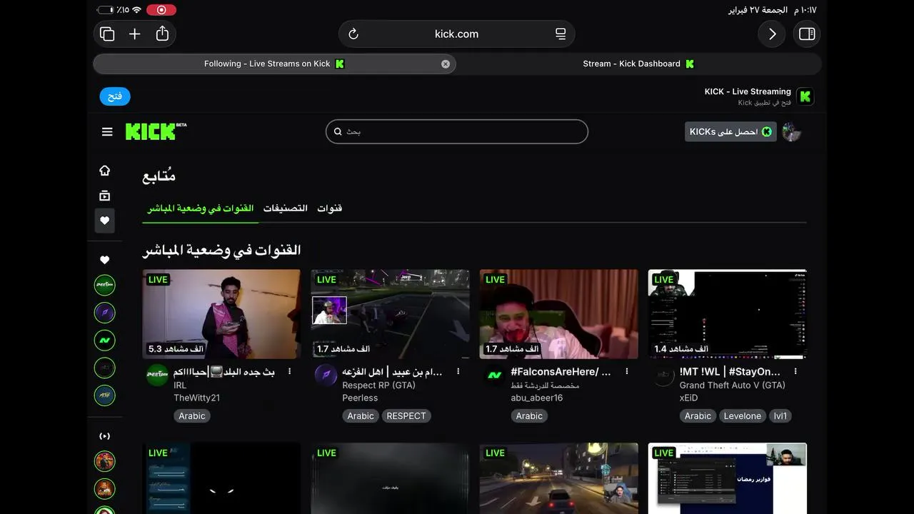Open stream title !MT !WL | #StayOn
Image resolution: width=914 pixels, height=514 pixels.
click(x=730, y=372)
